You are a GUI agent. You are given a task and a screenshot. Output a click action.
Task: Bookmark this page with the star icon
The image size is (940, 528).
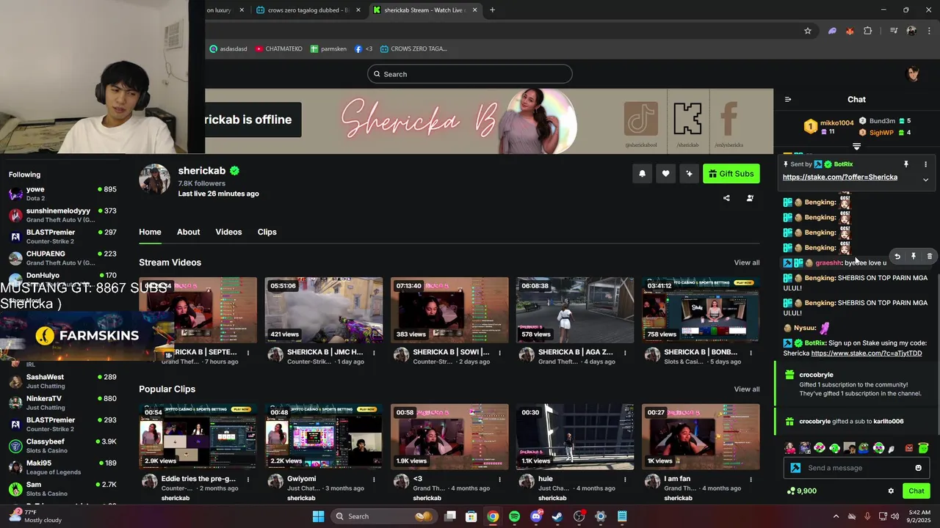point(808,31)
